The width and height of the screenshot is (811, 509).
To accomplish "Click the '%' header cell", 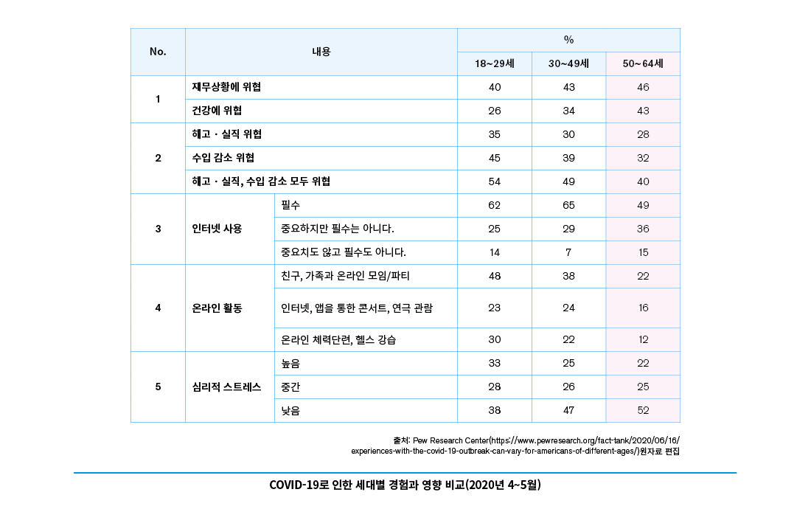I will click(x=568, y=40).
